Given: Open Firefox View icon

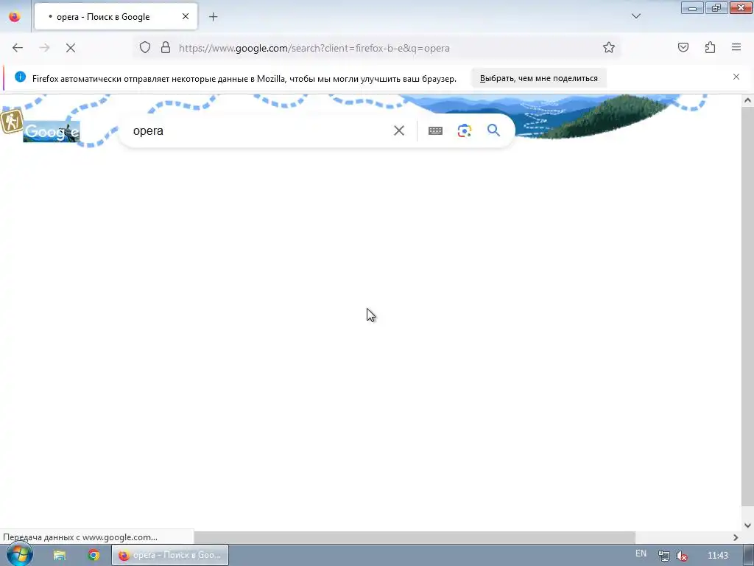Looking at the screenshot, I should click(x=15, y=16).
